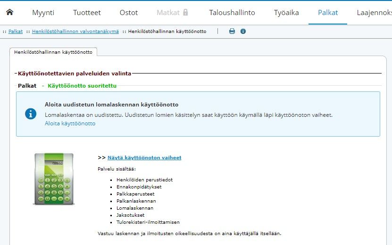Click the Palkkaperusteet list item
The height and width of the screenshot is (245, 392).
[135, 194]
